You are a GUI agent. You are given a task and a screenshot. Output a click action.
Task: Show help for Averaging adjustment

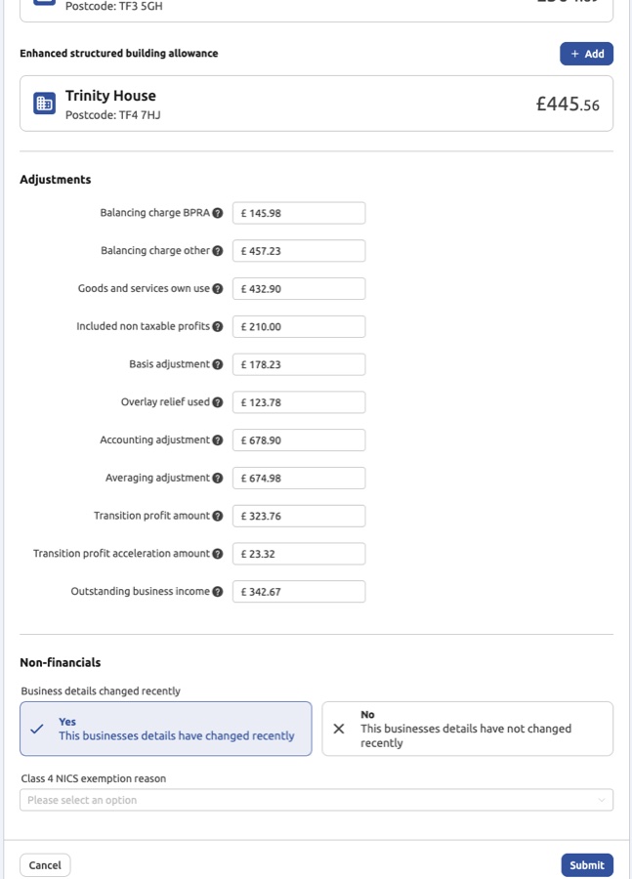218,479
